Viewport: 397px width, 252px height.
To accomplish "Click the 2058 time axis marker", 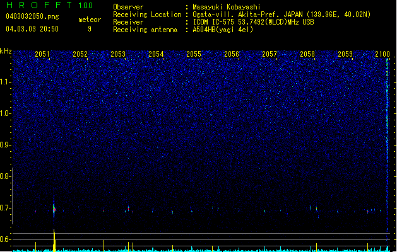I will pyautogui.click(x=307, y=54).
